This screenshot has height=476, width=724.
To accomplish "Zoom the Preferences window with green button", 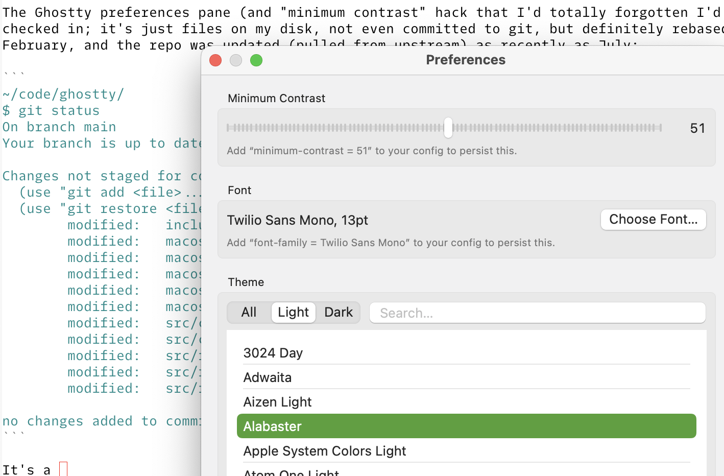I will (256, 60).
